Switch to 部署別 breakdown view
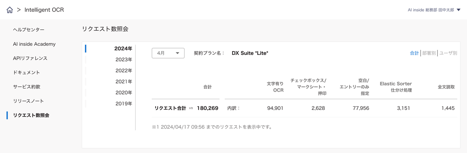The width and height of the screenshot is (467, 153). click(429, 53)
